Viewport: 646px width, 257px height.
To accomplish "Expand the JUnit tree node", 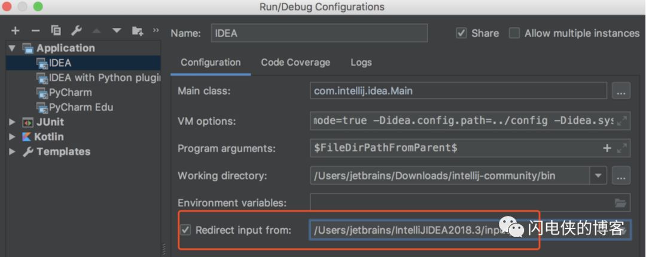I will coord(12,122).
